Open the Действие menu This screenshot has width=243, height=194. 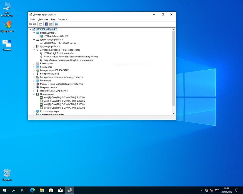(x=43, y=19)
